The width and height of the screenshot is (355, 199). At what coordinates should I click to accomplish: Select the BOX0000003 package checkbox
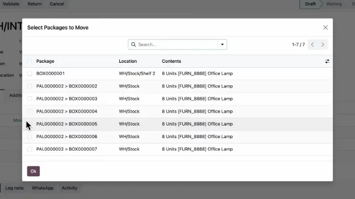(x=29, y=99)
